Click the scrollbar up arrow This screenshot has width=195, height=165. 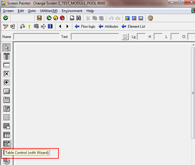point(193,45)
